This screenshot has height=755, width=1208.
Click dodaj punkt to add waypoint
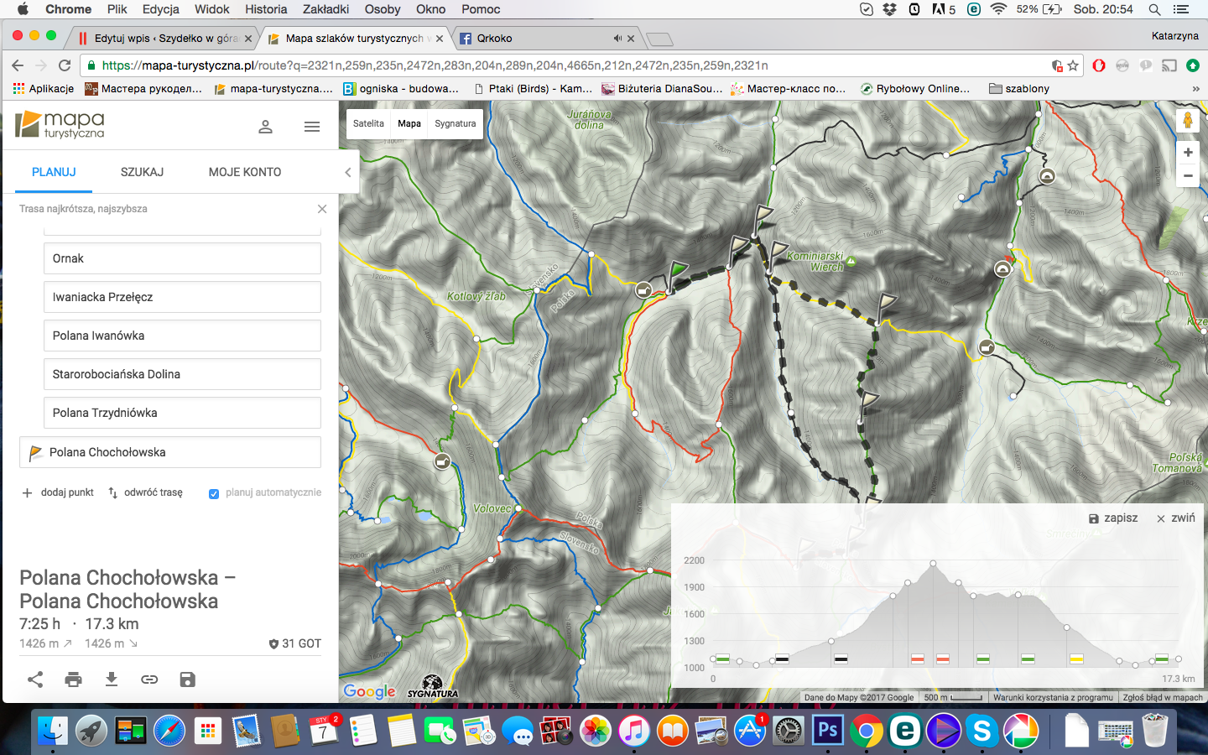pos(58,492)
